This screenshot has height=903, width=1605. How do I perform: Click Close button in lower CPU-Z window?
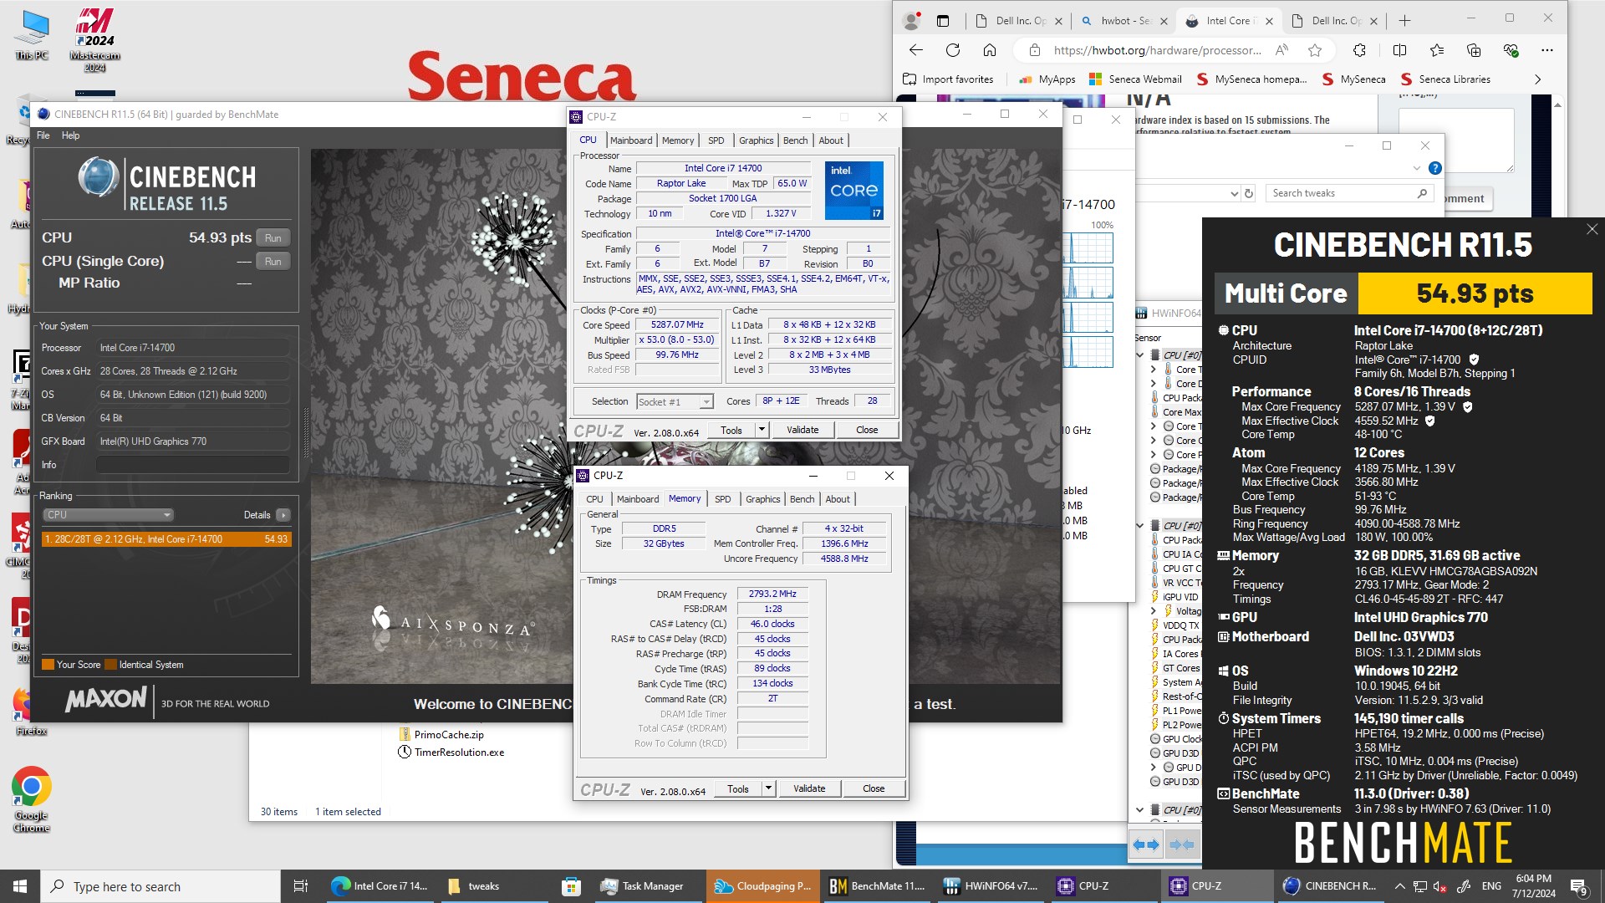(874, 788)
